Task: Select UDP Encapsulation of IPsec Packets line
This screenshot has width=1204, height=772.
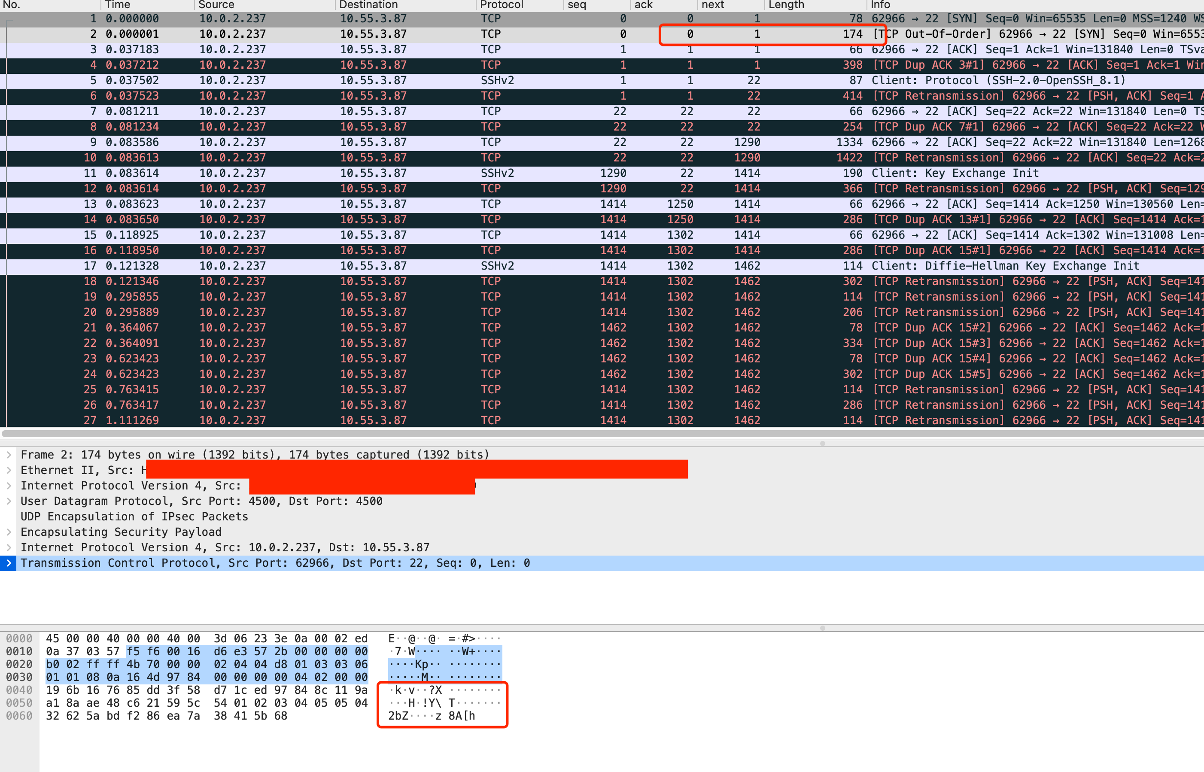Action: coord(134,517)
